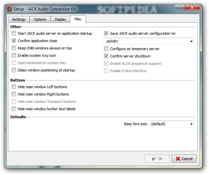
Task: Click the Cancel button
Action: point(184,159)
